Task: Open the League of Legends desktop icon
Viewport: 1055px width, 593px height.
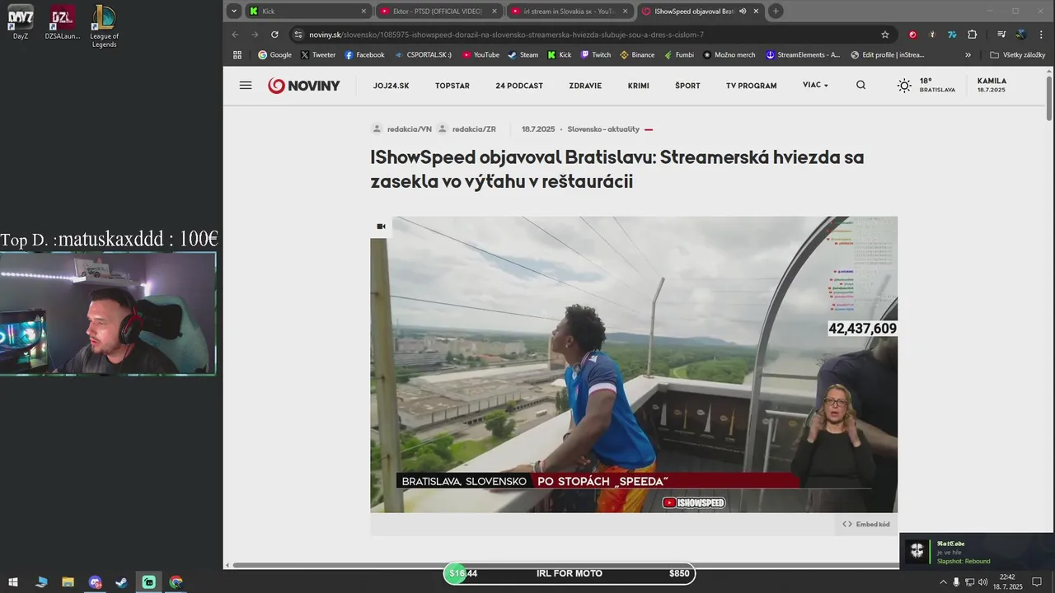Action: coord(104,26)
